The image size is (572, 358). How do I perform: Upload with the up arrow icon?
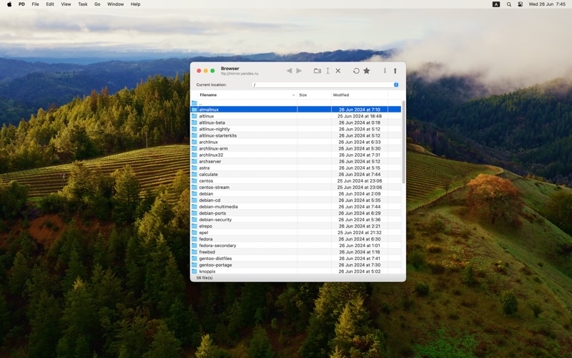click(x=395, y=71)
